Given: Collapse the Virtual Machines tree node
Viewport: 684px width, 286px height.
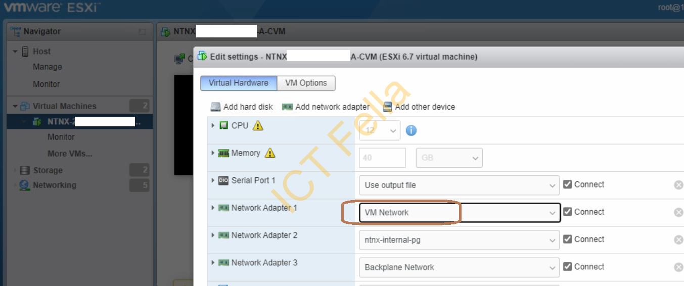Looking at the screenshot, I should coord(15,106).
